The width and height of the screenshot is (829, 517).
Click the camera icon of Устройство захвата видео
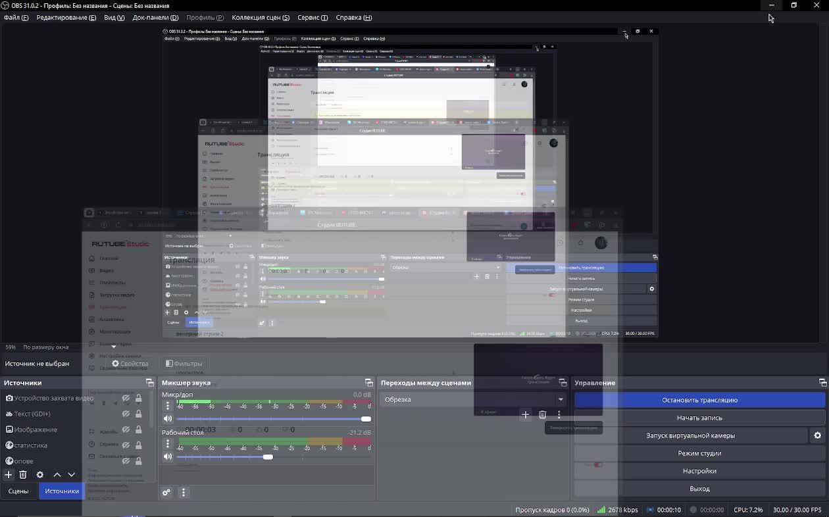(x=9, y=398)
